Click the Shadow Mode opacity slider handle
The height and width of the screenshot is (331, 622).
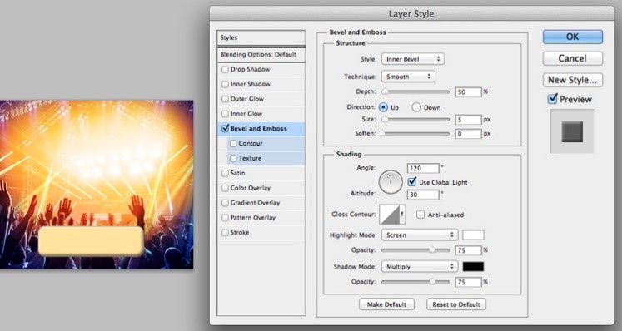coord(432,282)
